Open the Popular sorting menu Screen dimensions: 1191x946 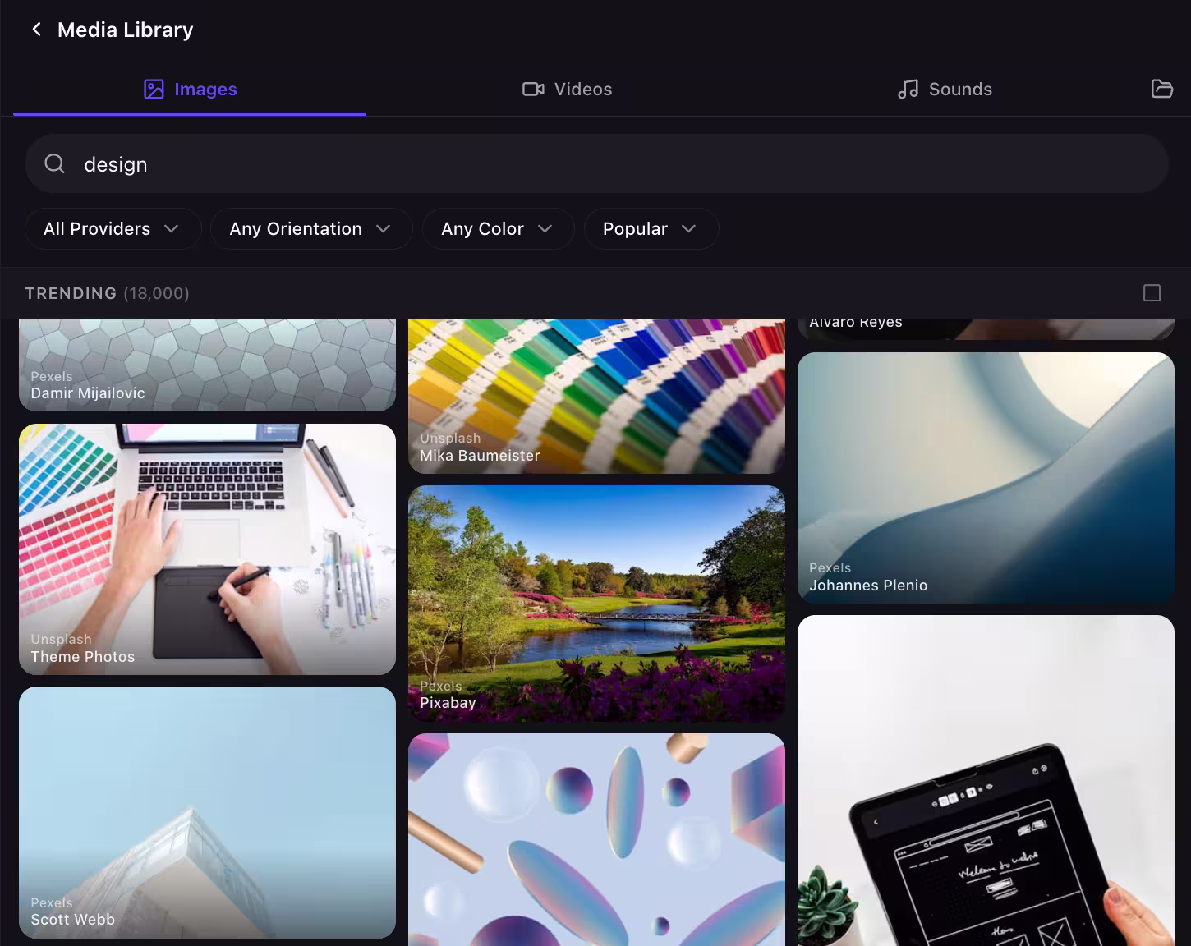(651, 228)
